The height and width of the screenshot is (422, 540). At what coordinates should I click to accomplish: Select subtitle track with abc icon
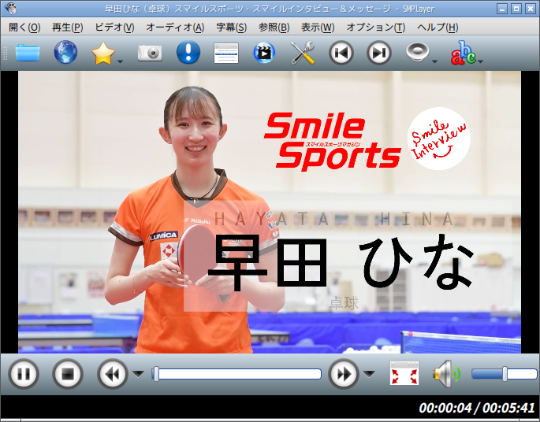464,53
